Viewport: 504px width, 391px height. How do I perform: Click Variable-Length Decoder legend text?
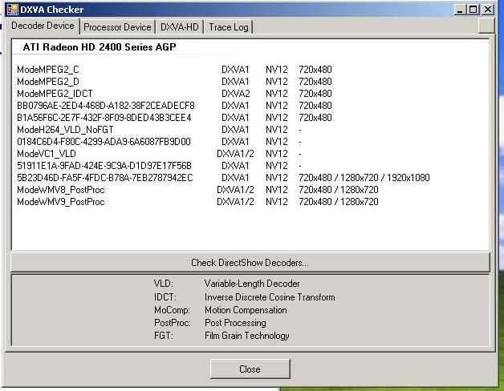click(252, 284)
